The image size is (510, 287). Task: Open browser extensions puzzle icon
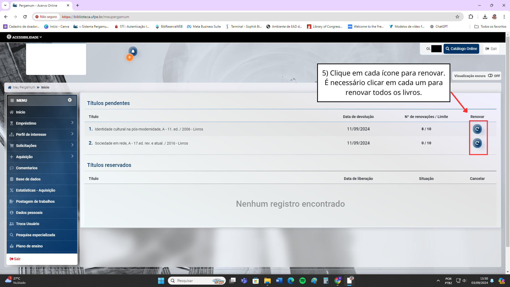[x=471, y=17]
